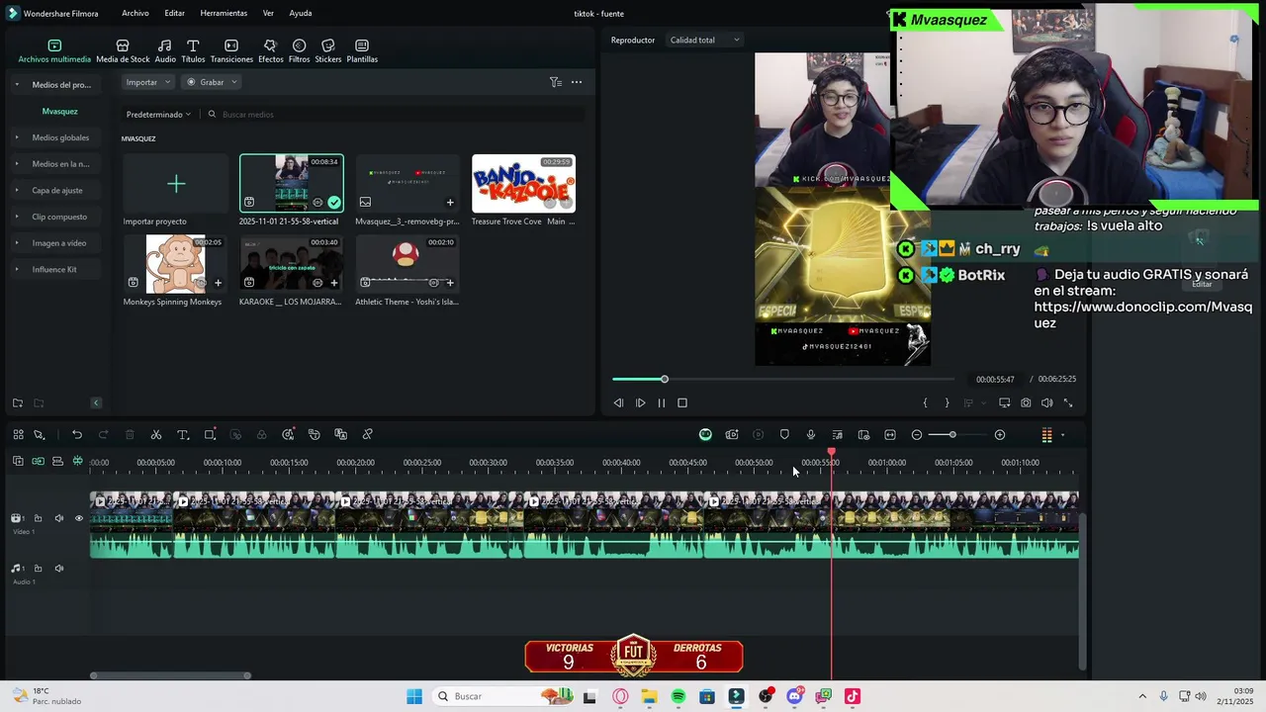Mute the Audio 1 track speaker

tap(58, 569)
